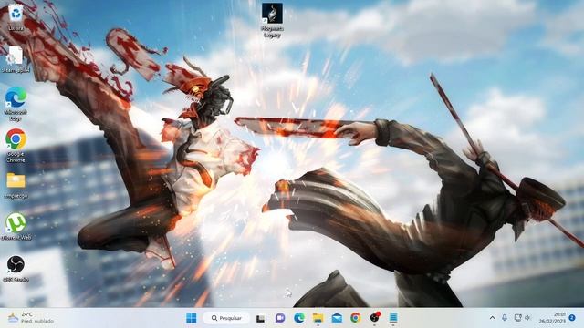Screen dimensions: 584x328
Task: Open the weather widget showing 24°C
Action: [x=30, y=318]
